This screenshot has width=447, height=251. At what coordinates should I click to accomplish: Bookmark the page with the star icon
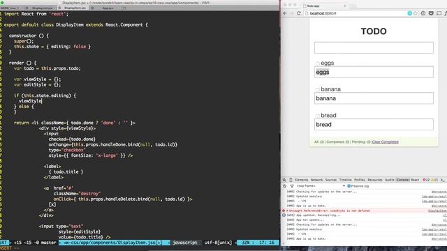pos(416,13)
